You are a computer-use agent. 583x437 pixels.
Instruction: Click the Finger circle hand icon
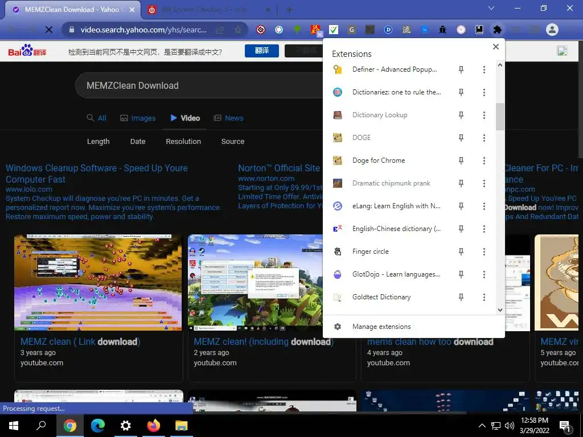click(x=338, y=252)
